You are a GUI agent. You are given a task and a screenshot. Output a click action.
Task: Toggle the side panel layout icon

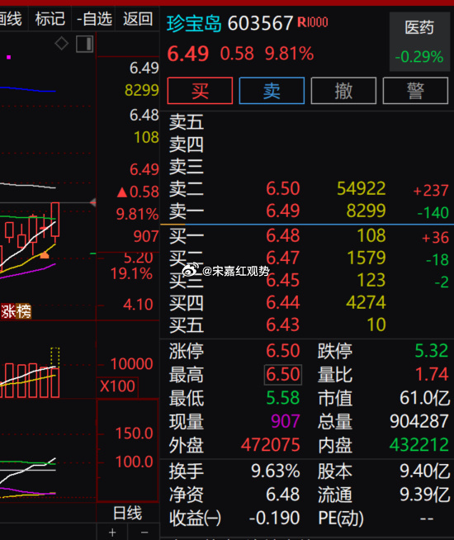[85, 44]
